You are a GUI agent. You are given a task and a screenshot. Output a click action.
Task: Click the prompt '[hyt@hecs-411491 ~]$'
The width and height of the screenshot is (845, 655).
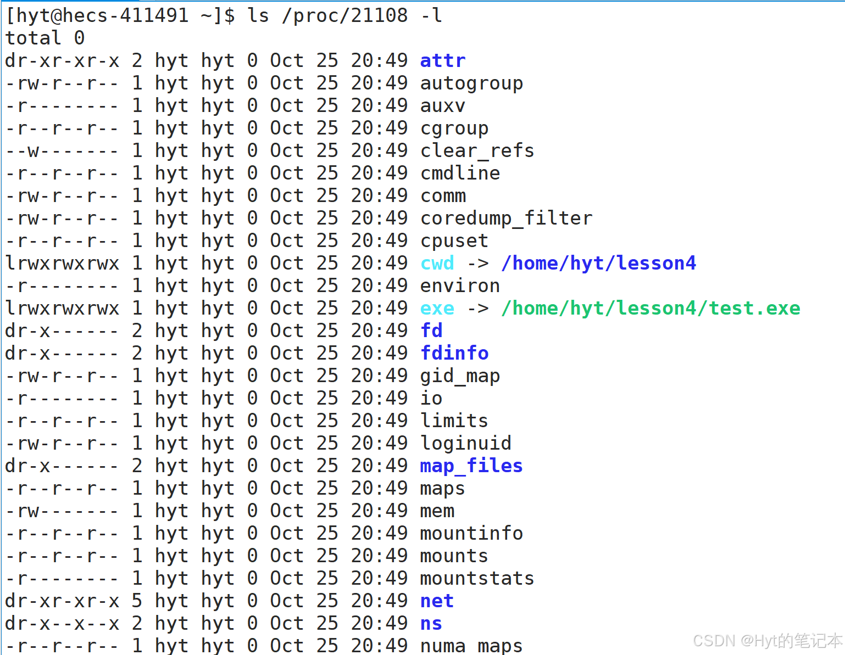point(120,15)
